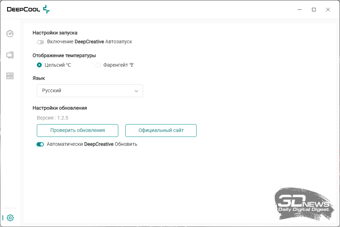Image resolution: width=340 pixels, height=227 pixels.
Task: Enable the DeepCreative Автозапуск toggle
Action: (x=40, y=42)
